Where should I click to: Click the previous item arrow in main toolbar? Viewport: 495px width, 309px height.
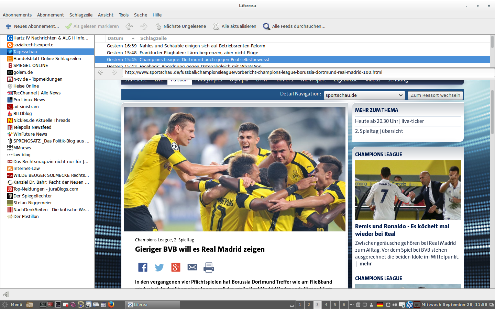[129, 26]
